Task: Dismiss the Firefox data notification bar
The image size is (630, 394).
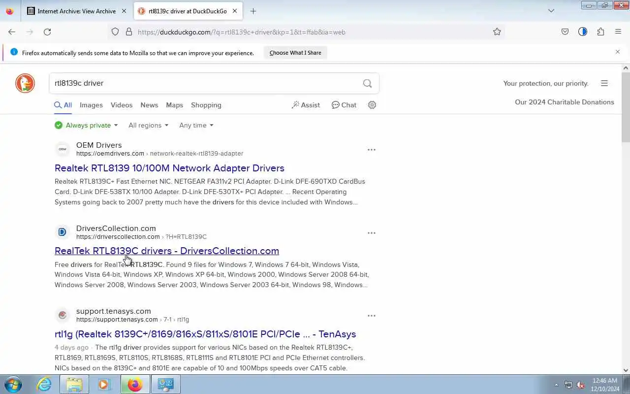Action: pyautogui.click(x=618, y=52)
